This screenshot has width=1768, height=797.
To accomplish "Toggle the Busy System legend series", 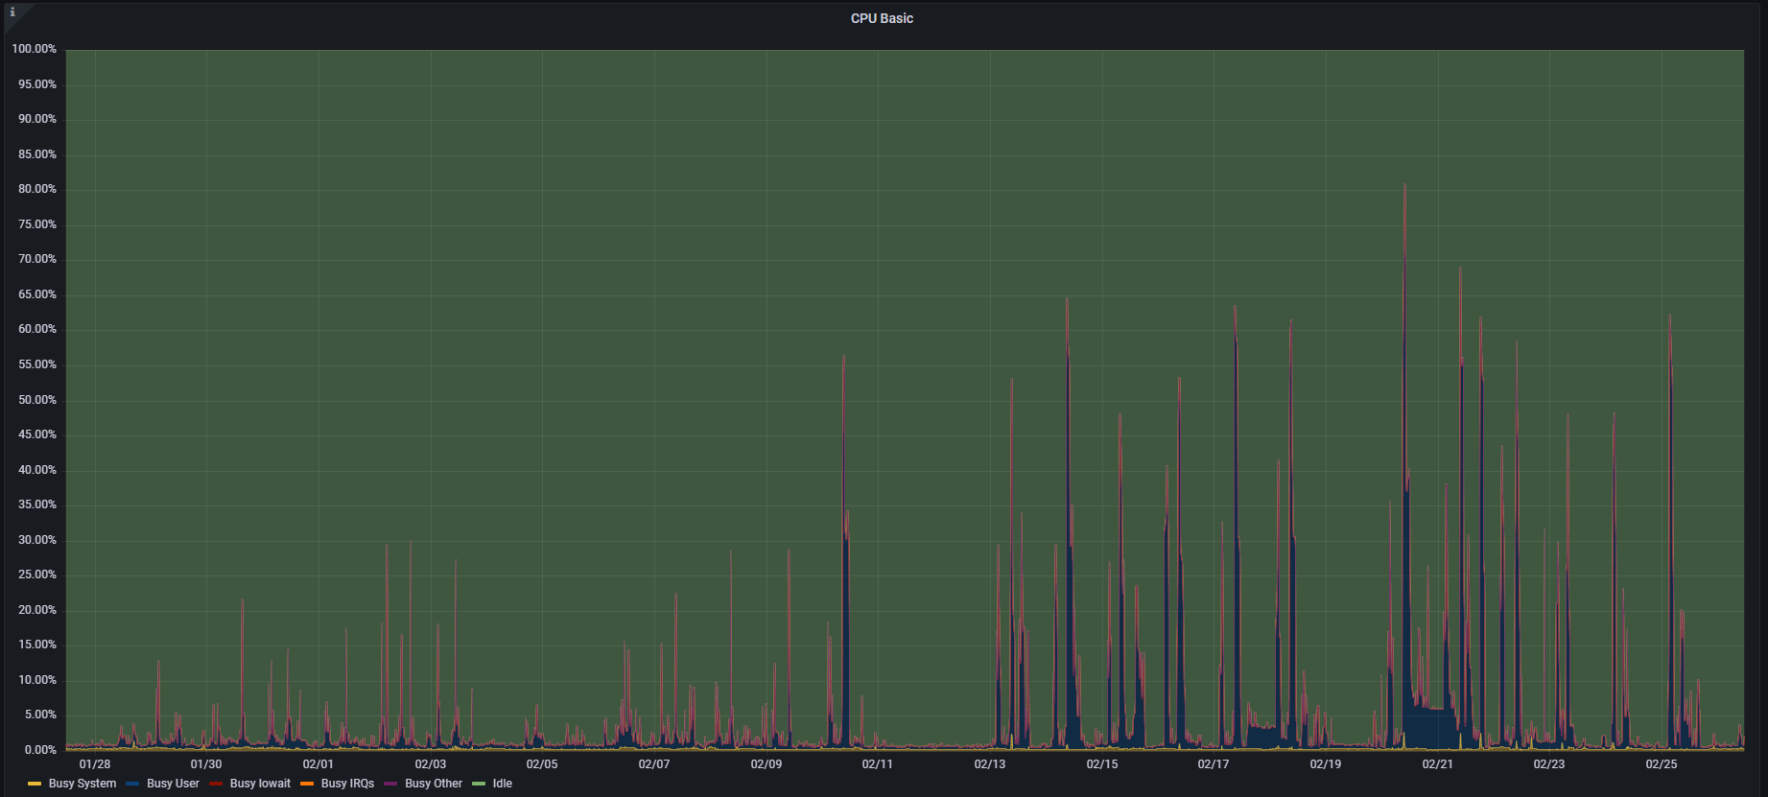I will (x=83, y=784).
